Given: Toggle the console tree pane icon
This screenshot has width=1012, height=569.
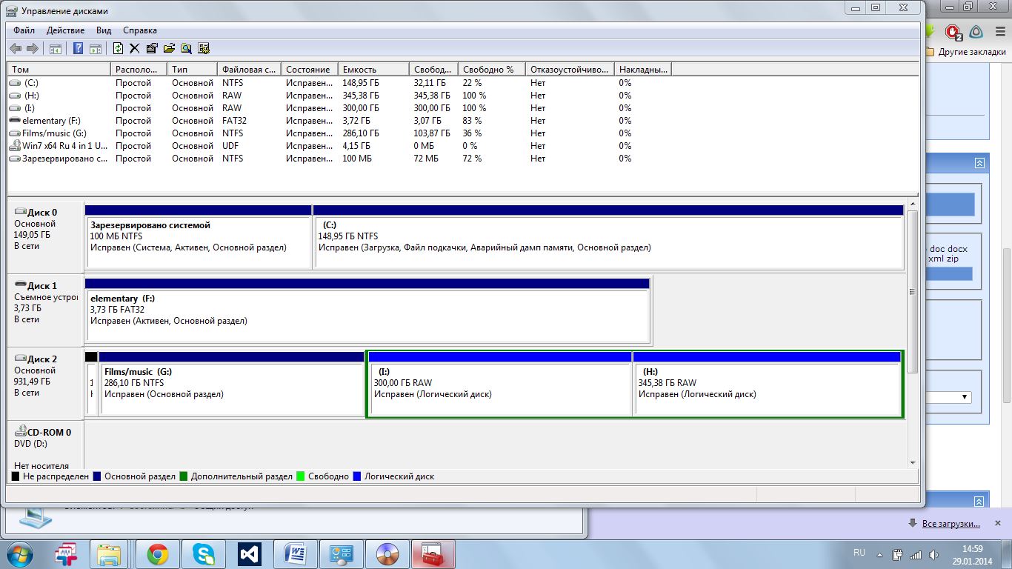Looking at the screenshot, I should (x=55, y=48).
